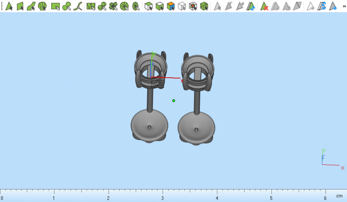Activate the circular radial mesh brush
347x202 pixels.
[124, 6]
